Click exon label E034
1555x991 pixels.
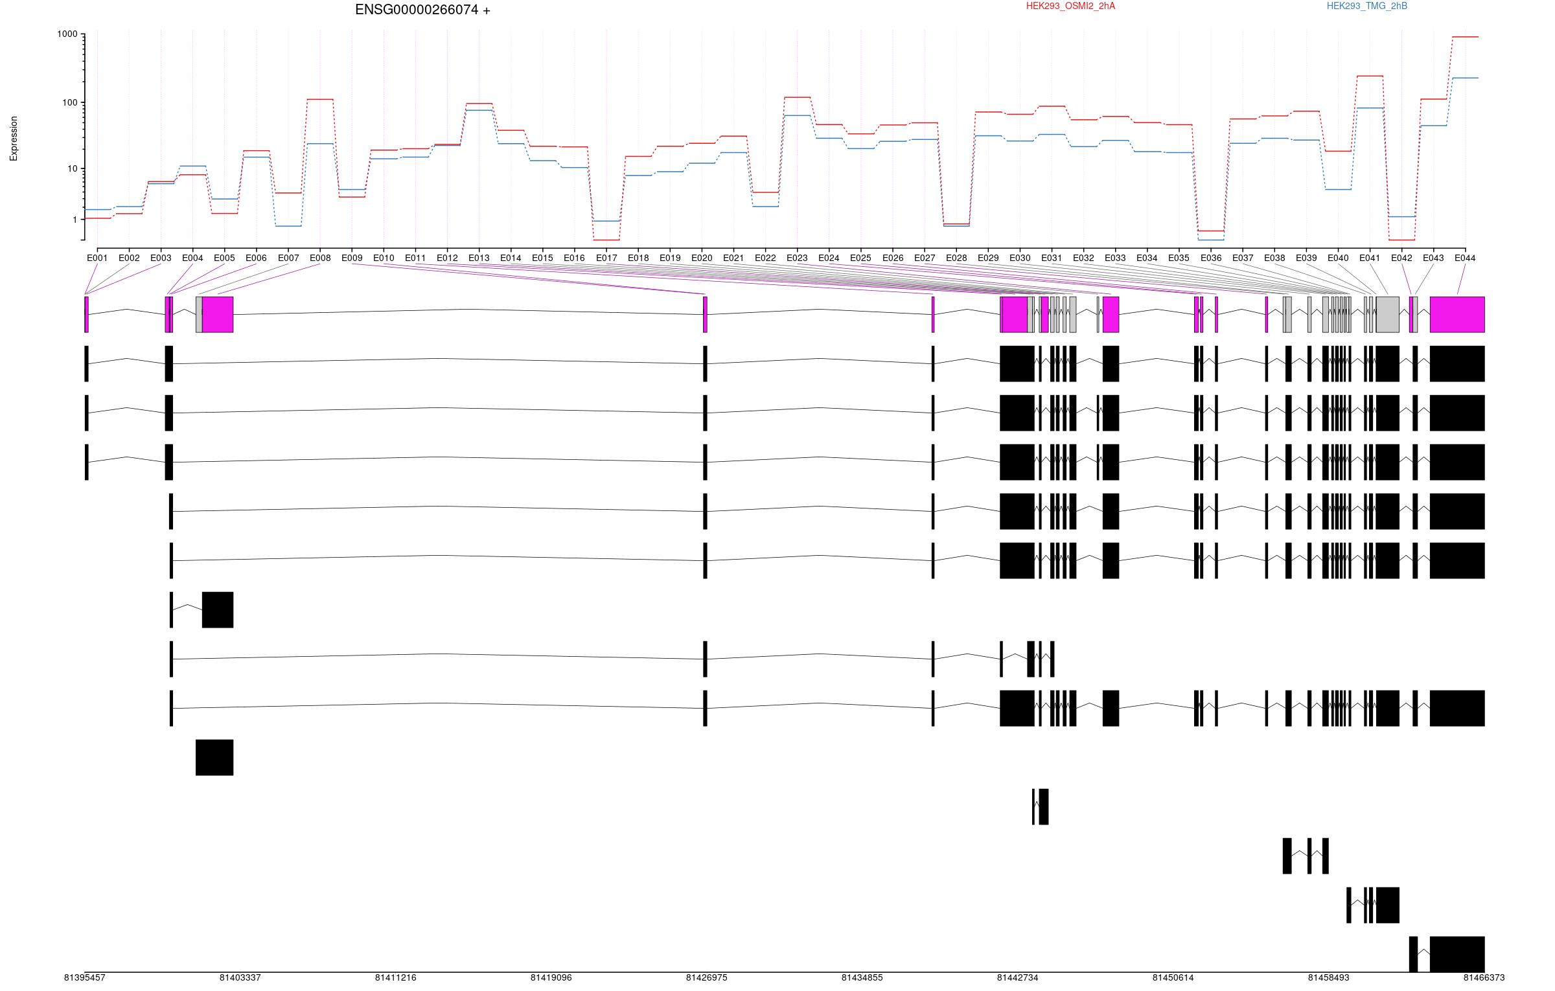pos(1147,258)
